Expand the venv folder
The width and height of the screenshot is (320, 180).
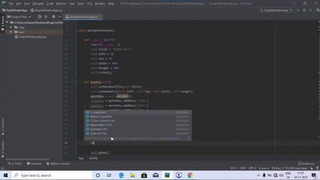coord(11,32)
